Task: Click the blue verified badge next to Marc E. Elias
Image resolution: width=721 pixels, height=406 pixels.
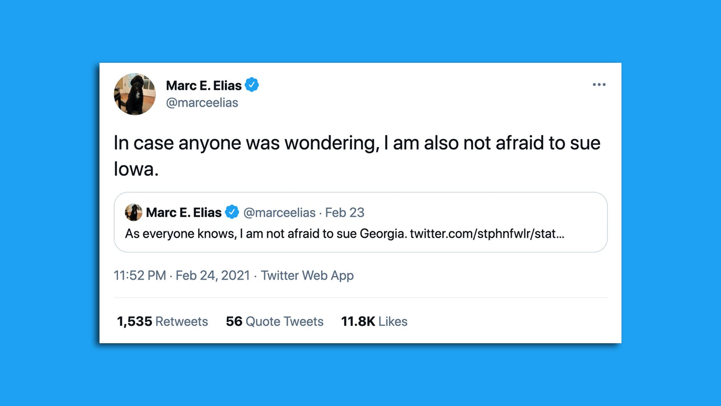Action: pyautogui.click(x=252, y=85)
